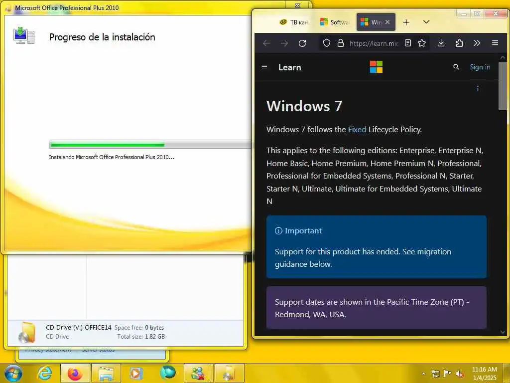
Task: Click muted volume tray icon
Action: point(460,374)
